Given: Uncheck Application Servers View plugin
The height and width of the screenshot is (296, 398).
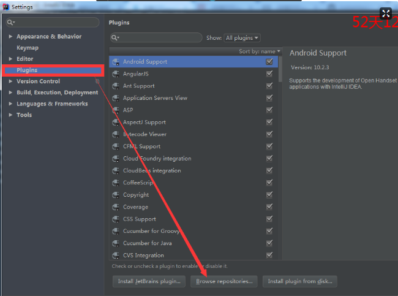Looking at the screenshot, I should pos(269,98).
